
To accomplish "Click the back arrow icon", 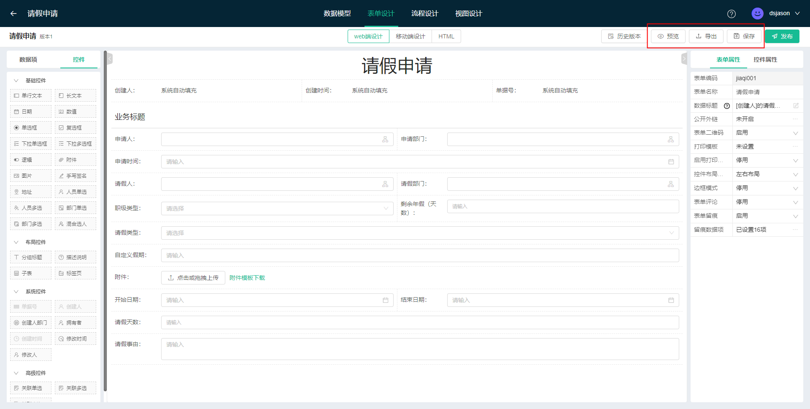I will click(x=13, y=14).
